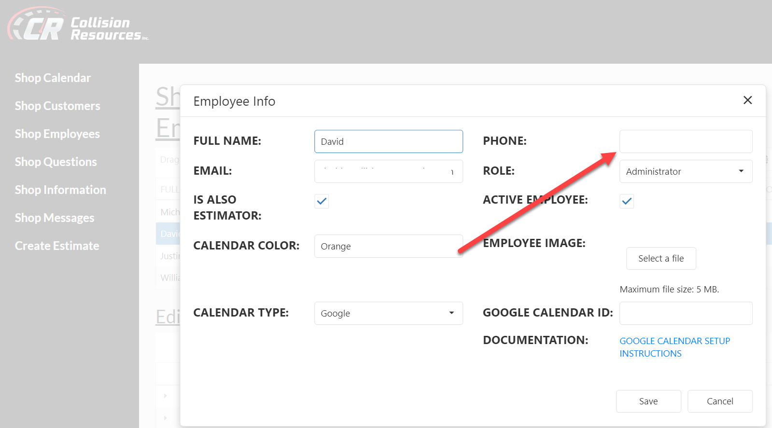Click Select a file button
Viewport: 772px width, 428px height.
pyautogui.click(x=660, y=259)
